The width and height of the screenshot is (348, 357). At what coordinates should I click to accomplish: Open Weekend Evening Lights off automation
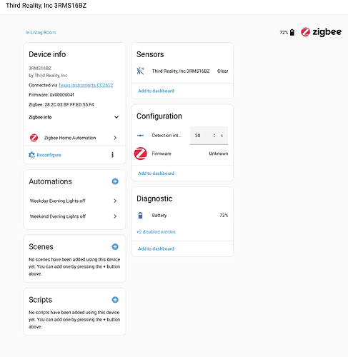coord(74,216)
